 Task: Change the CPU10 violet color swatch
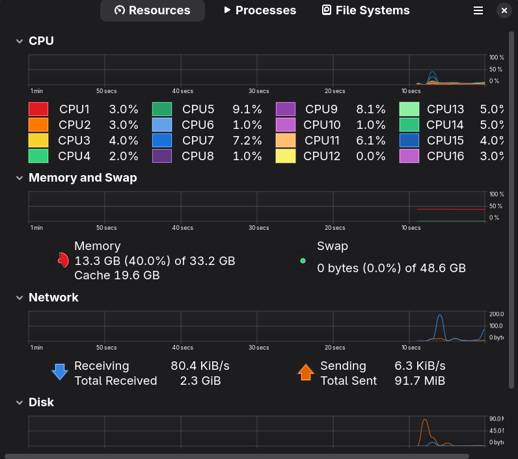[x=286, y=124]
